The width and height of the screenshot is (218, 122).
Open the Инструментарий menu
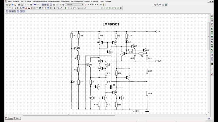click(77, 1)
